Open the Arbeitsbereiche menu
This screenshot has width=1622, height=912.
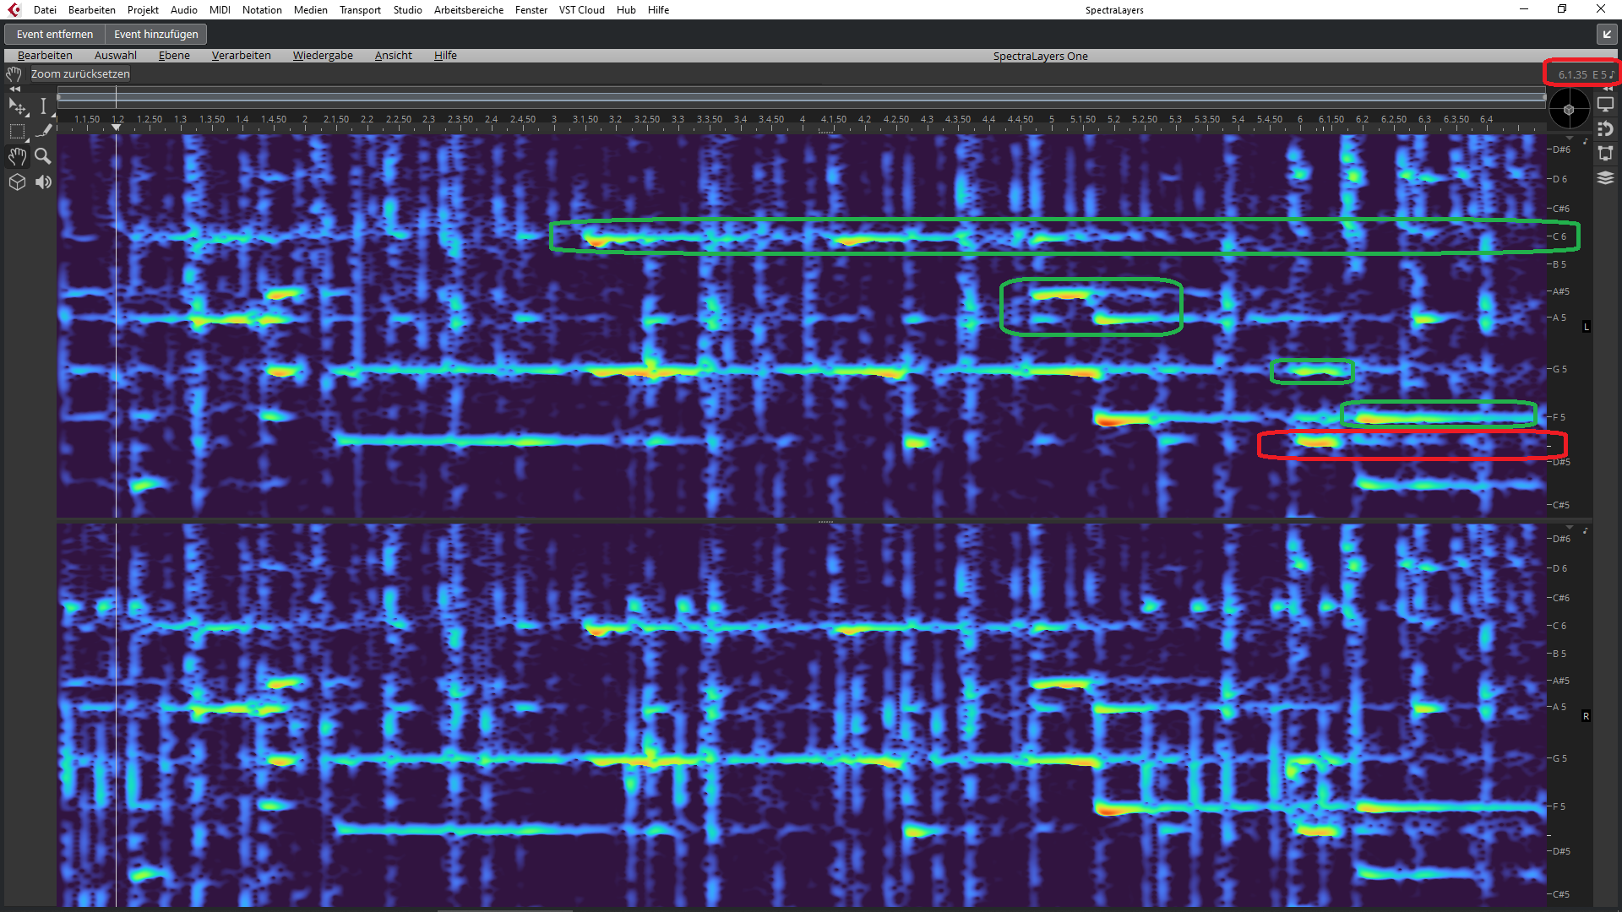468,10
